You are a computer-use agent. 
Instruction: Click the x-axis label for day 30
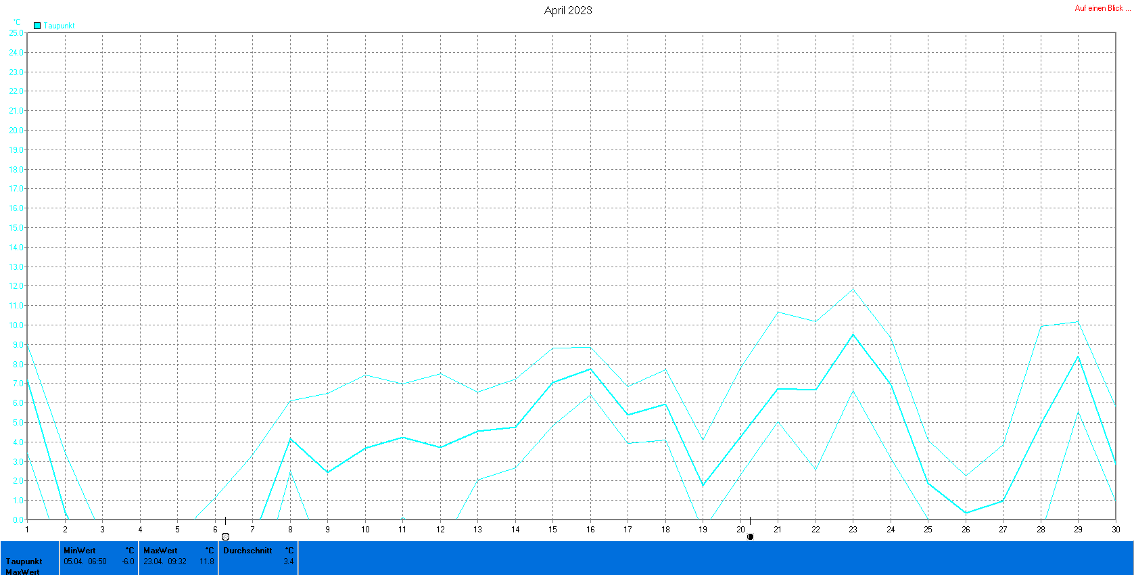click(1116, 530)
